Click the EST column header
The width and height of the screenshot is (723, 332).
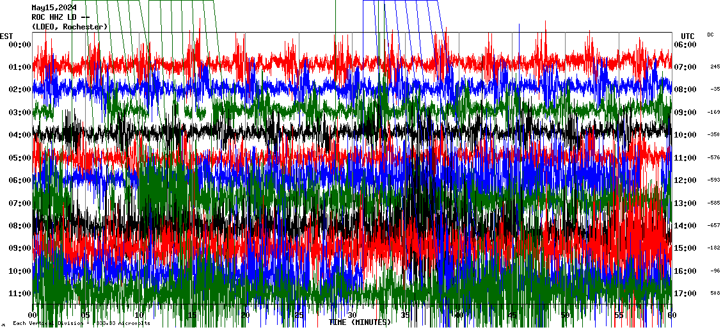[x=6, y=35]
